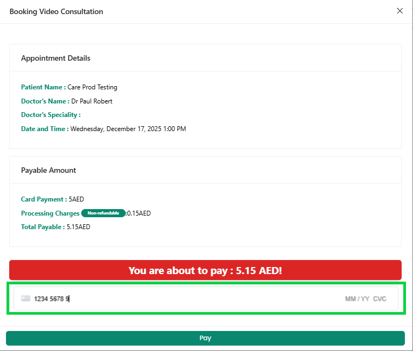Click the Non-refundable badge

(x=103, y=213)
